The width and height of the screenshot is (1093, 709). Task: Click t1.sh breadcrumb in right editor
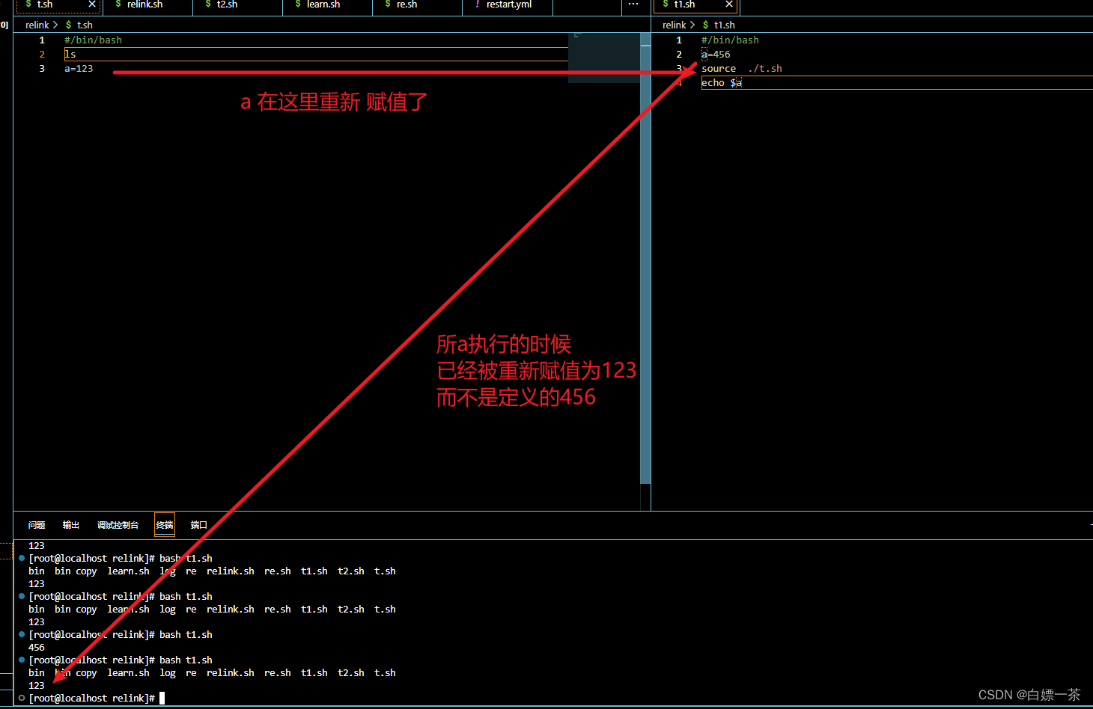[x=724, y=25]
